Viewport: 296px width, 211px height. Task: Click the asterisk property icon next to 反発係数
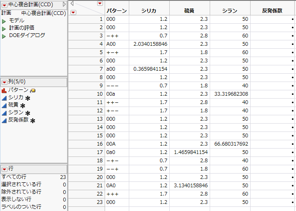(33, 121)
